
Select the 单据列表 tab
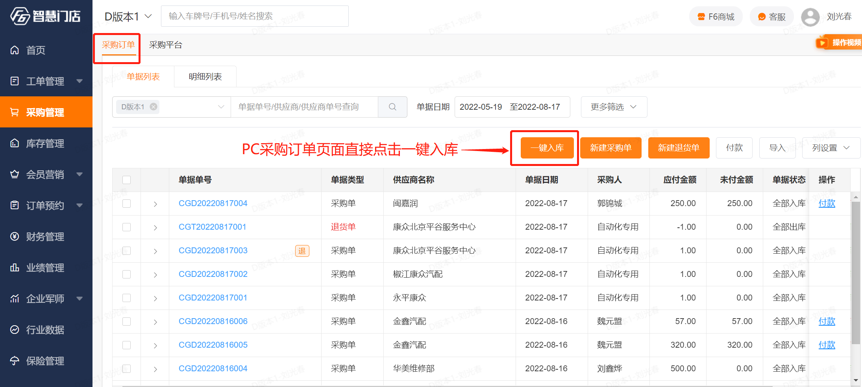[x=143, y=77]
